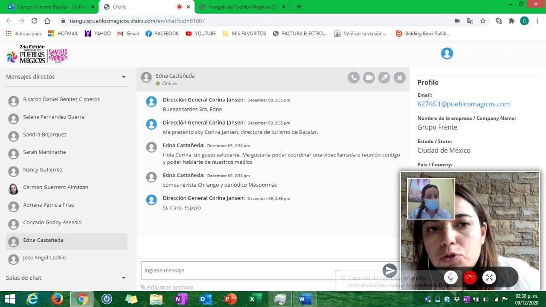This screenshot has width=546, height=307.
Task: Close the chat with the X icon
Action: point(400,78)
